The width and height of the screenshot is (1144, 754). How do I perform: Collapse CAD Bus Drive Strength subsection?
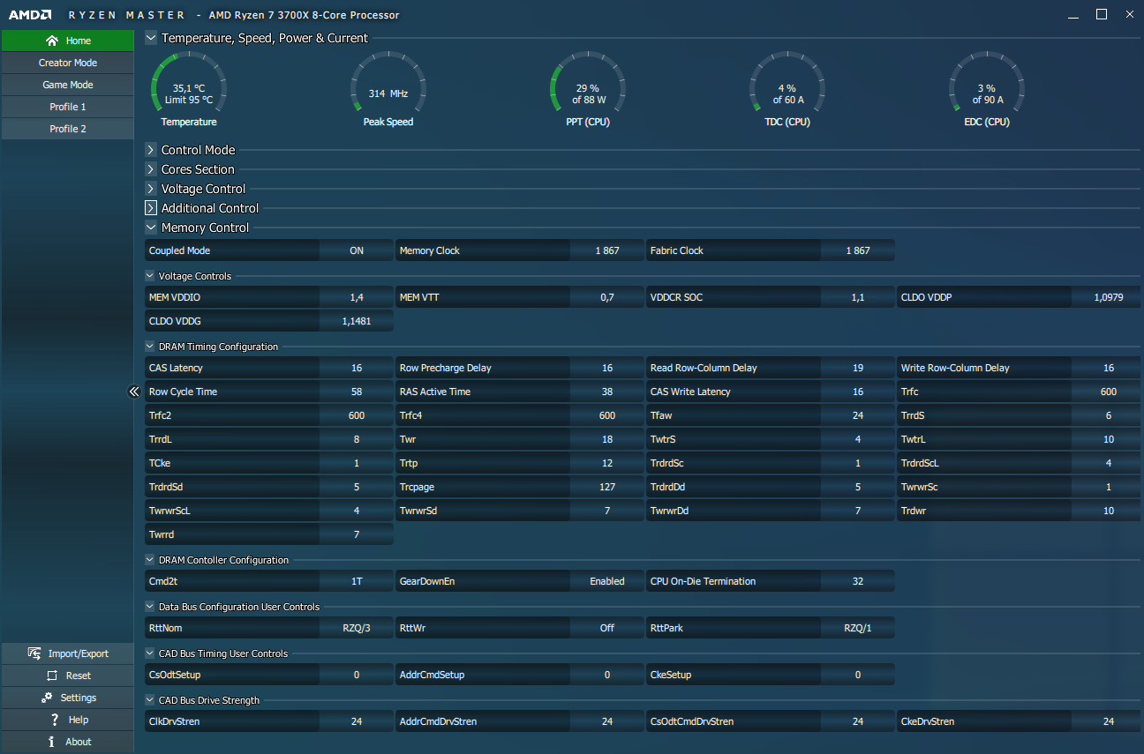[150, 700]
